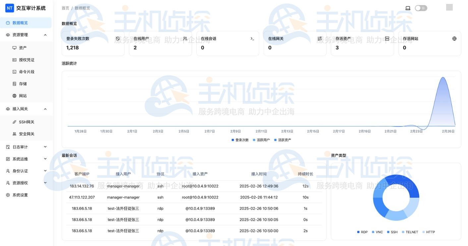Viewport: 468px width, 246px height.
Task: Expand the 日志审计 sidebar group
Action: coord(26,147)
